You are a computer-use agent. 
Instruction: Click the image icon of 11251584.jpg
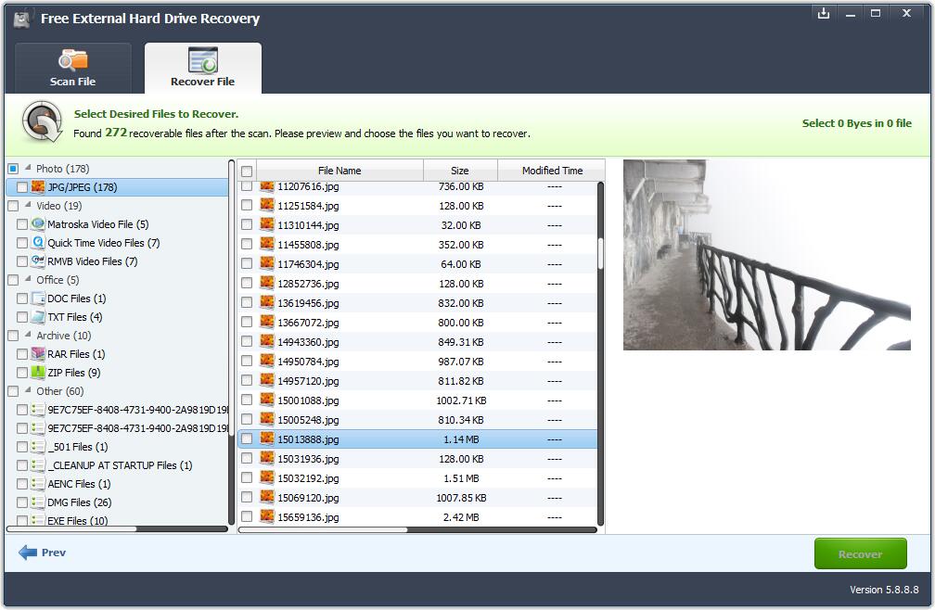point(266,206)
